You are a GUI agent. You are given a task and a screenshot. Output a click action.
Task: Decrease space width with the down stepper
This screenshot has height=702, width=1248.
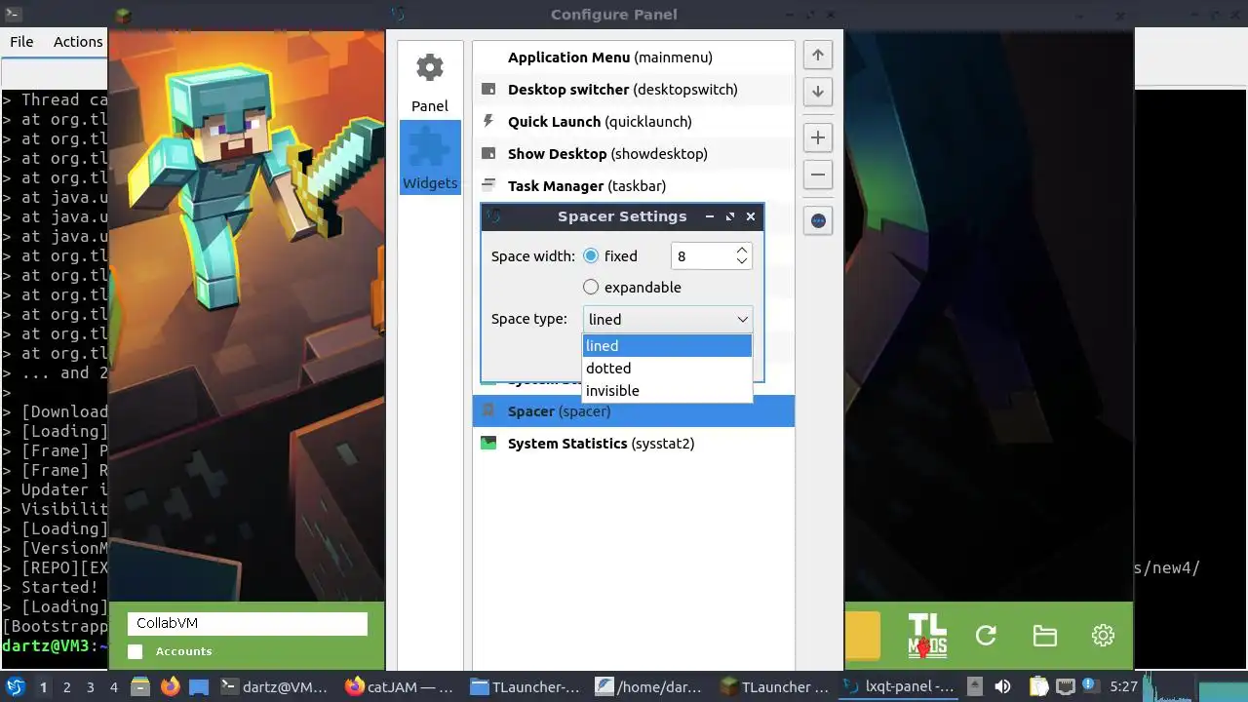(x=742, y=262)
